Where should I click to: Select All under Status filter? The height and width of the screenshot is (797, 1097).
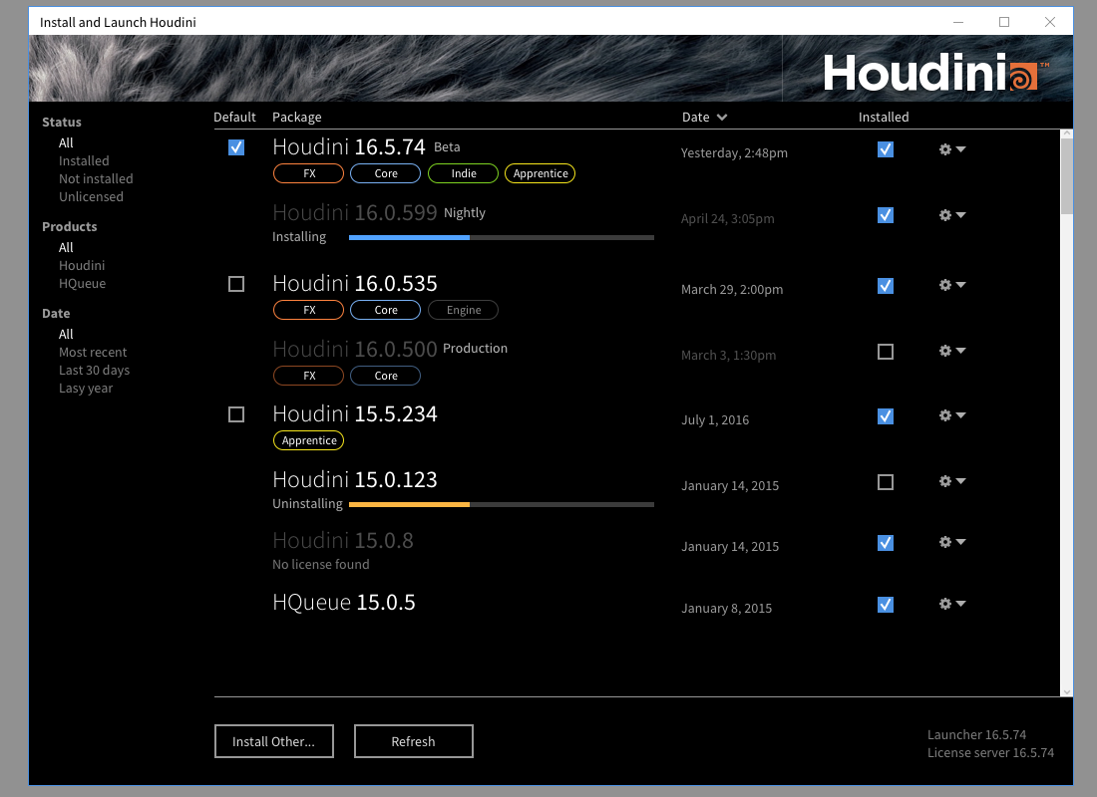coord(66,142)
